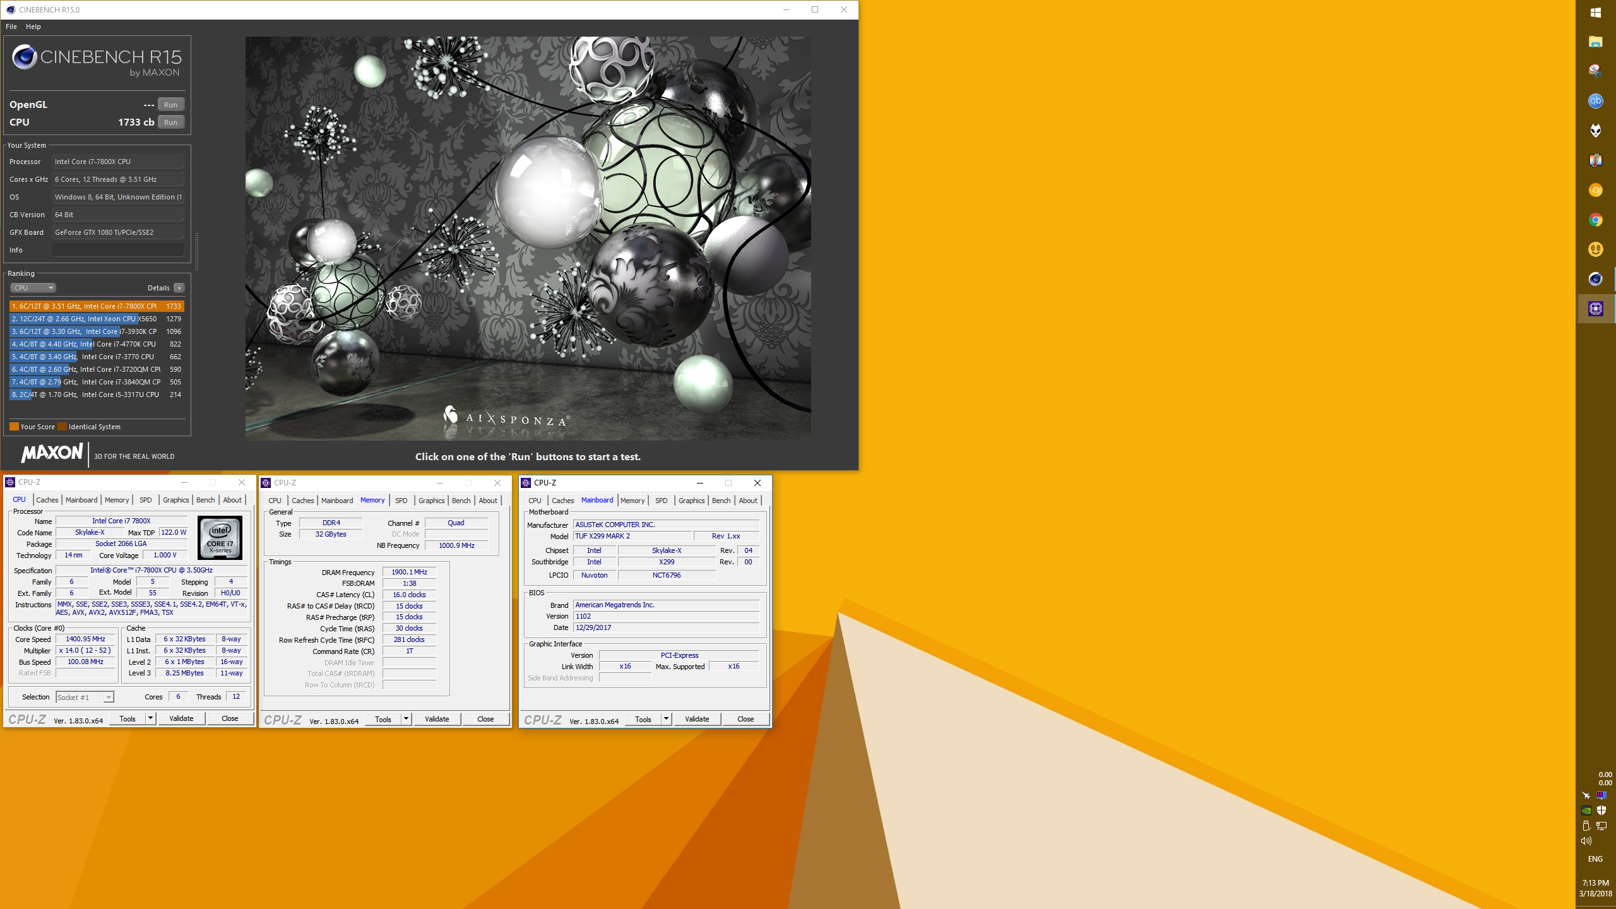Click the 60 FPS monitor tray icon
This screenshot has height=909, width=1616.
click(x=1601, y=795)
